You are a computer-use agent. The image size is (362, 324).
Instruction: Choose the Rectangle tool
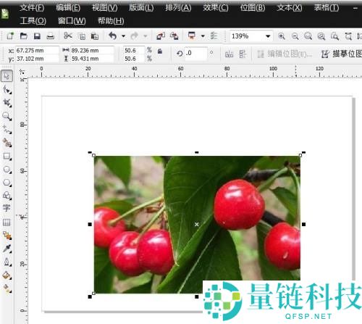click(x=7, y=157)
